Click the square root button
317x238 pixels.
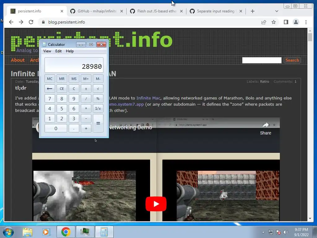[x=98, y=89]
